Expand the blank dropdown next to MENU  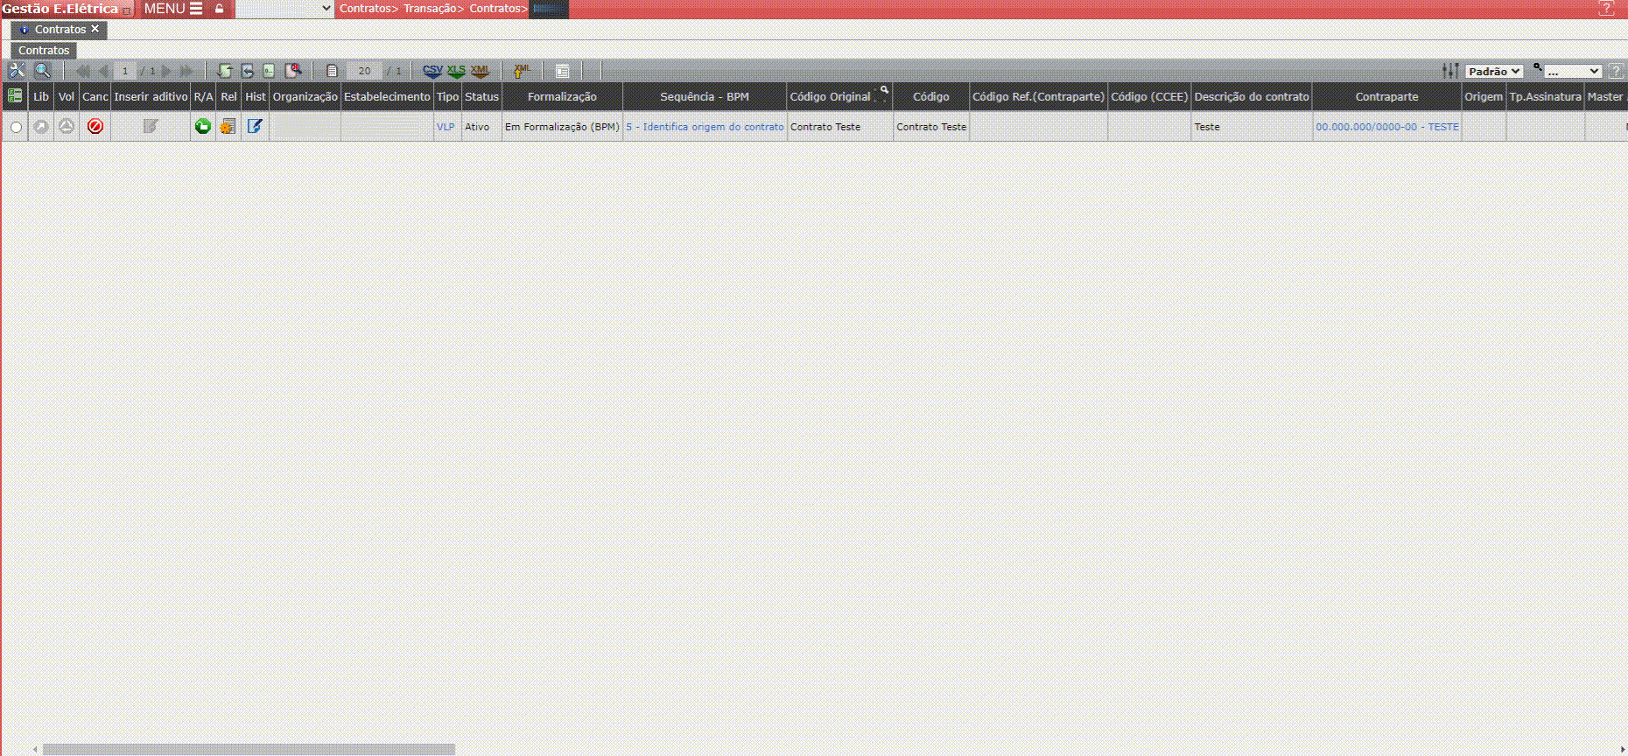(x=285, y=9)
